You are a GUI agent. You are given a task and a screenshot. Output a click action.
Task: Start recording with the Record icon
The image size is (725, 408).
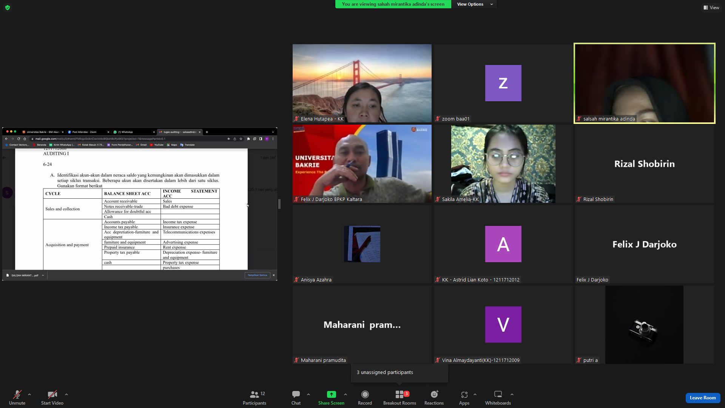[365, 394]
